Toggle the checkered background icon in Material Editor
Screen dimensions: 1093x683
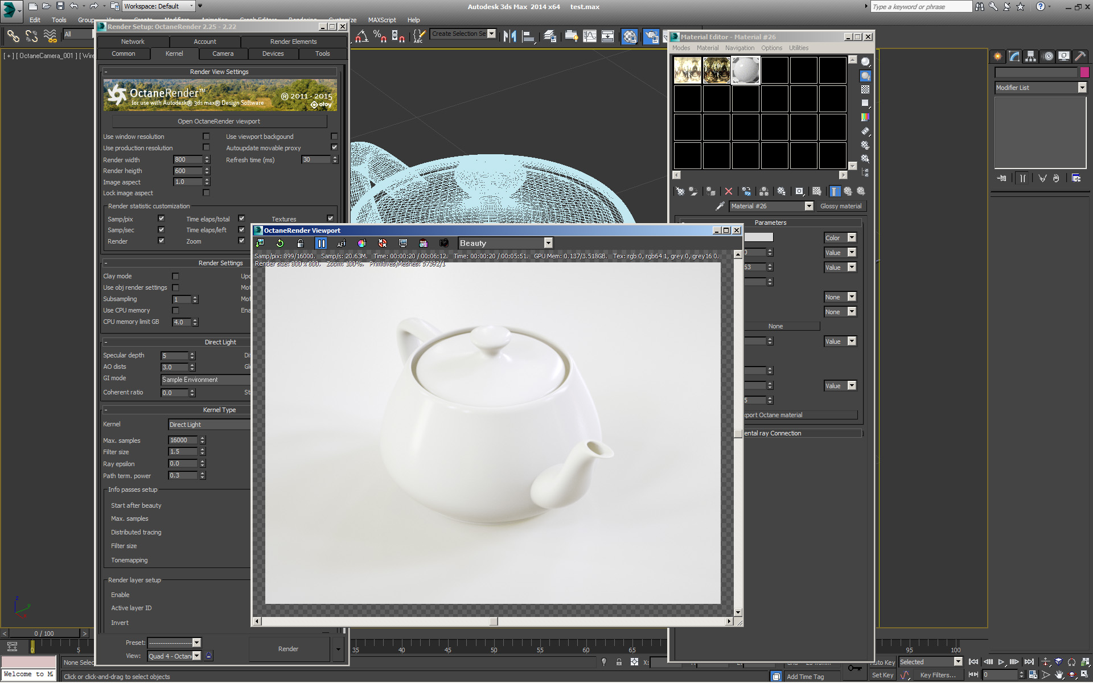(865, 89)
